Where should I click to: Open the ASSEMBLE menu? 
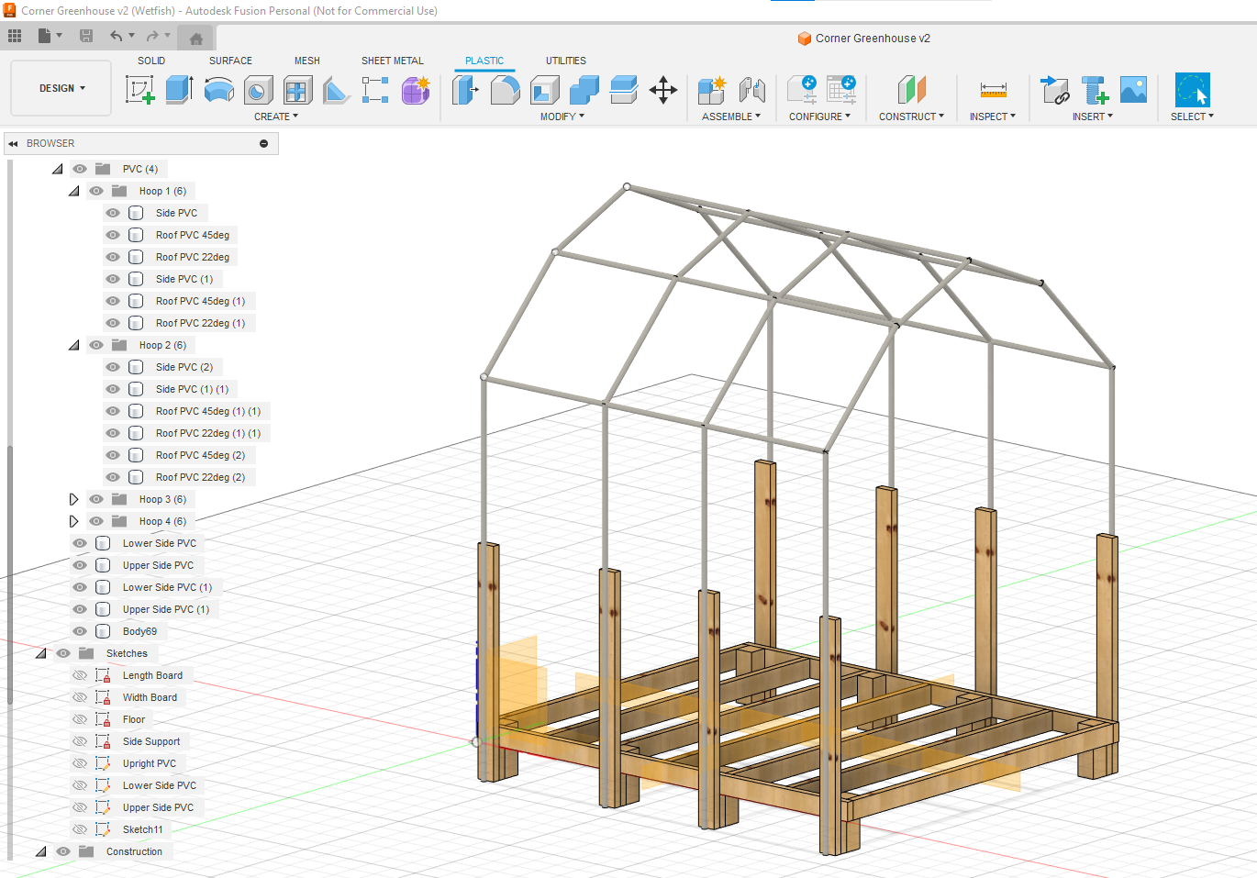pos(731,117)
